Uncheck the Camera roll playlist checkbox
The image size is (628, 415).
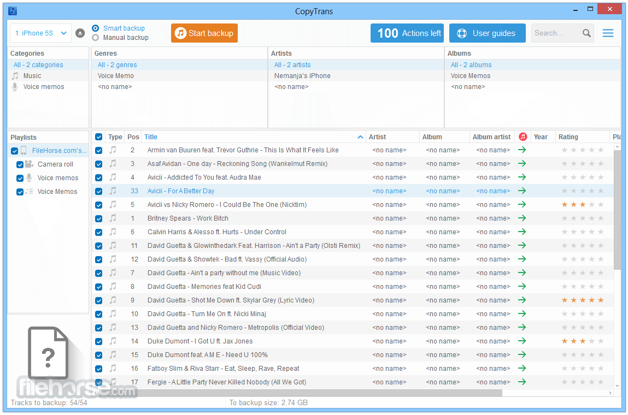point(20,164)
